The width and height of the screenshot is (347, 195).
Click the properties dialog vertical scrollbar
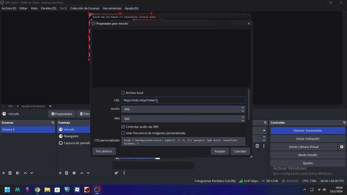(249, 104)
